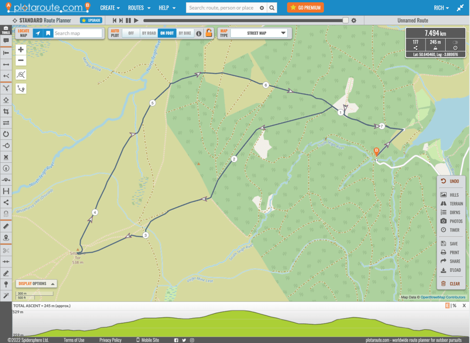
Task: Click the Go Premium button
Action: (x=305, y=8)
